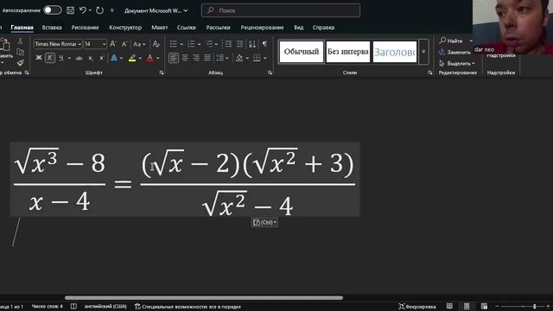Screen dimensions: 553x311
Task: Open the Рисование tab
Action: (85, 28)
